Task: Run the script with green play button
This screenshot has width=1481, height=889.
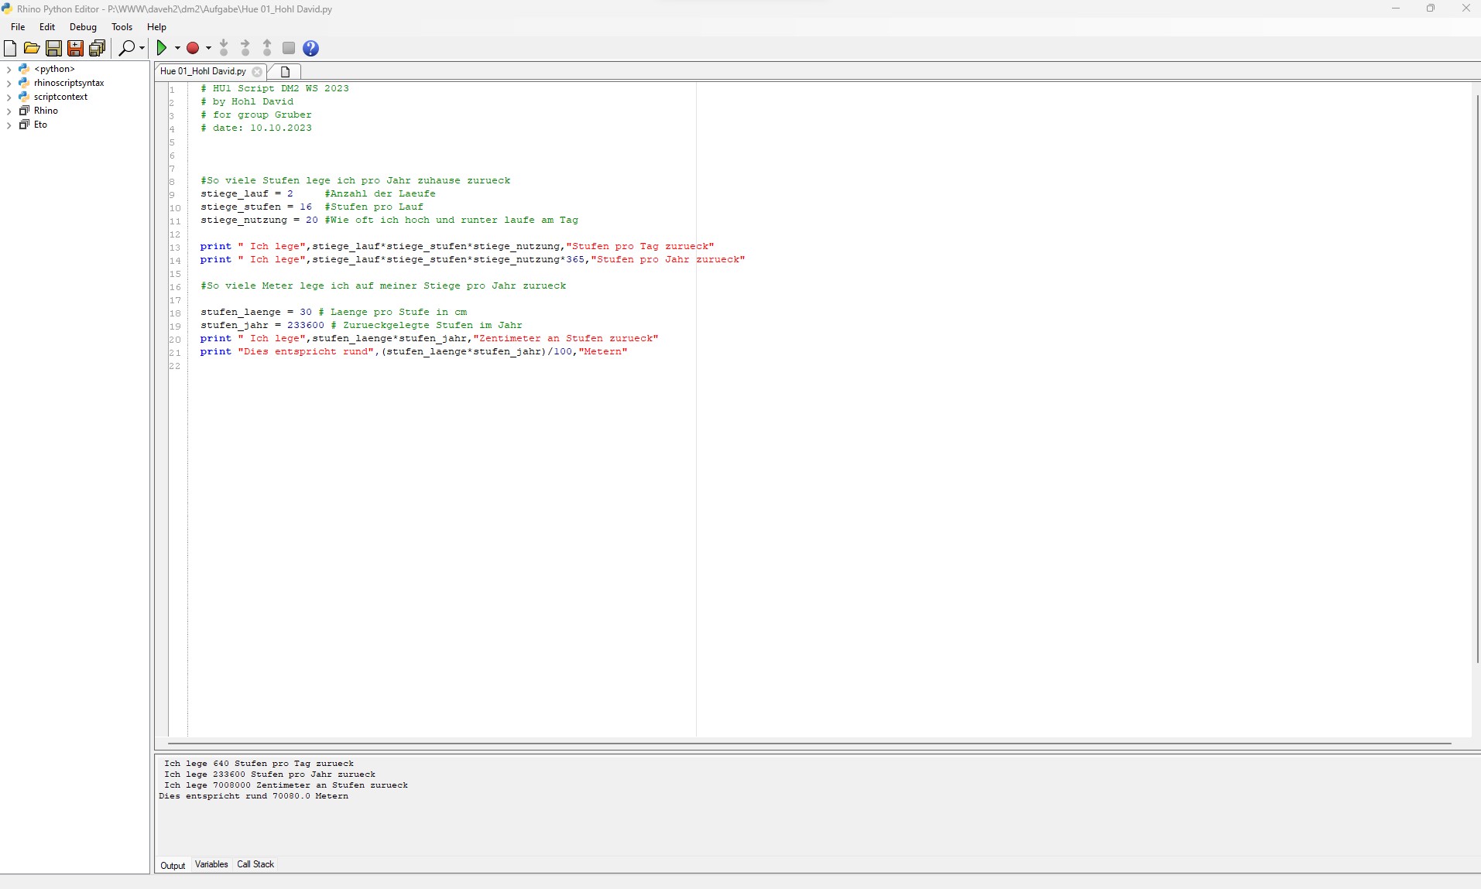Action: click(x=161, y=49)
